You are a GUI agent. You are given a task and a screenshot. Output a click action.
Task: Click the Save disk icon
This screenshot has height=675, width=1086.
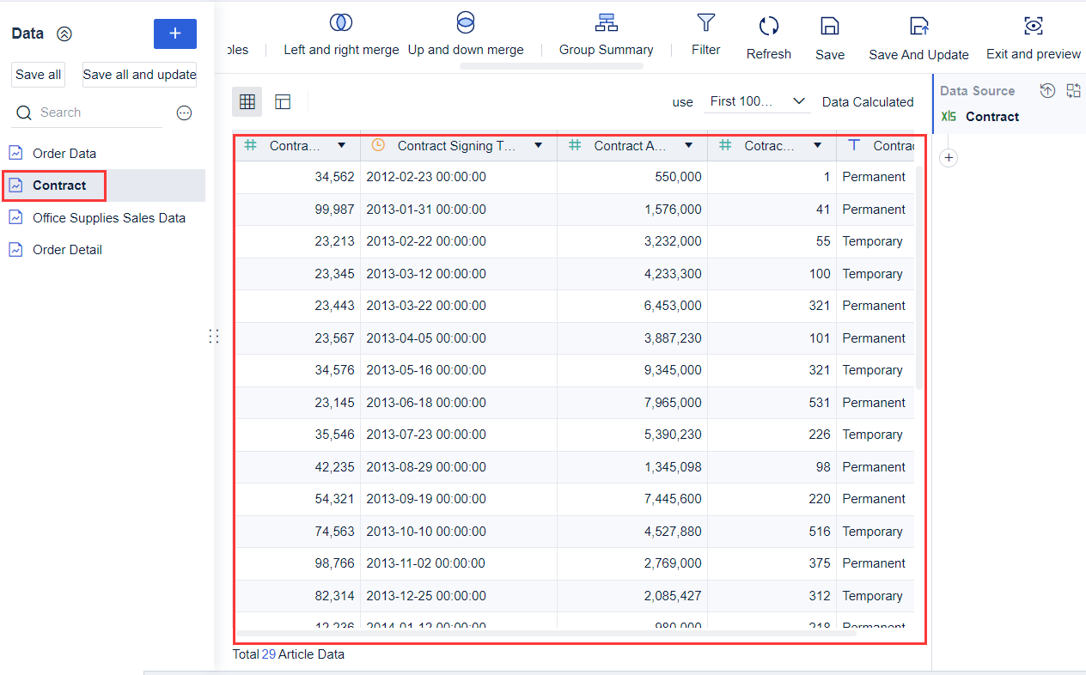coord(829,27)
